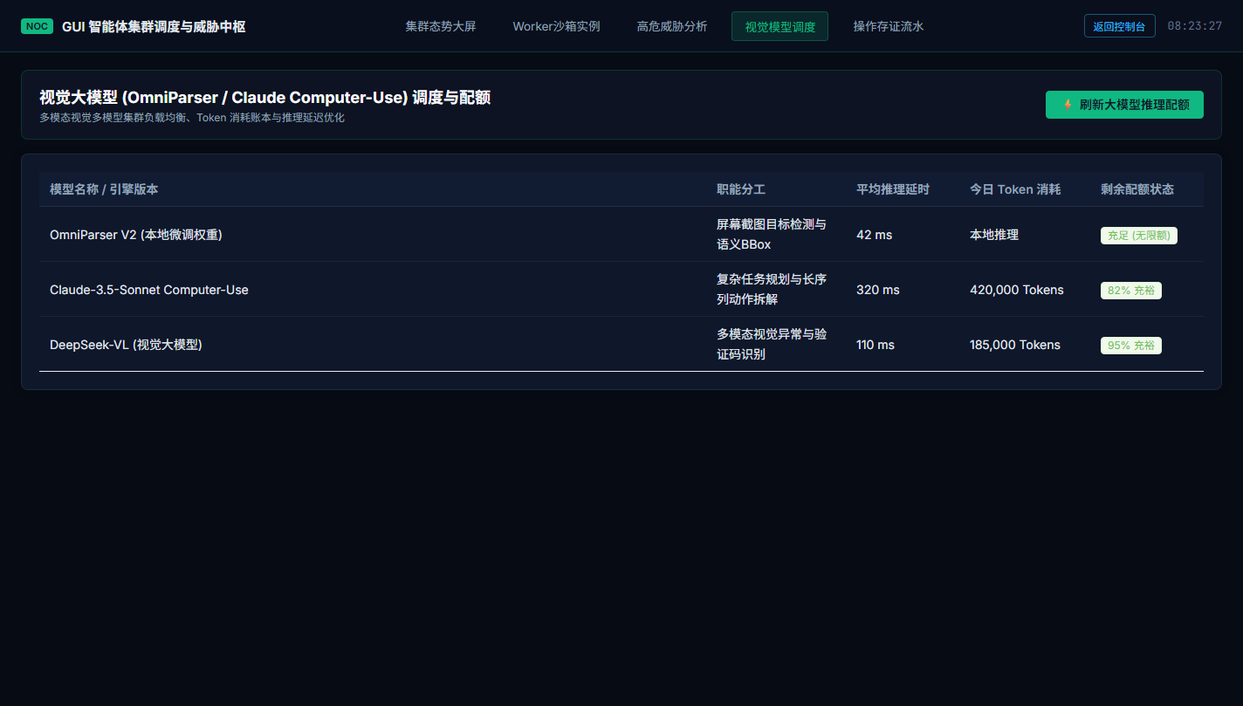Switch to Worker沙箱实例 tab
Viewport: 1243px width, 706px height.
pyautogui.click(x=556, y=26)
